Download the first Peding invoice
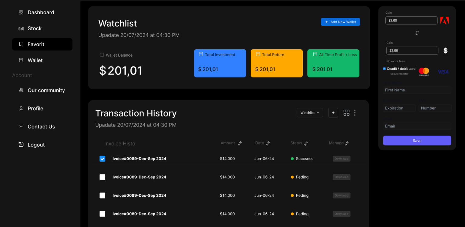465x227 pixels. point(341,177)
